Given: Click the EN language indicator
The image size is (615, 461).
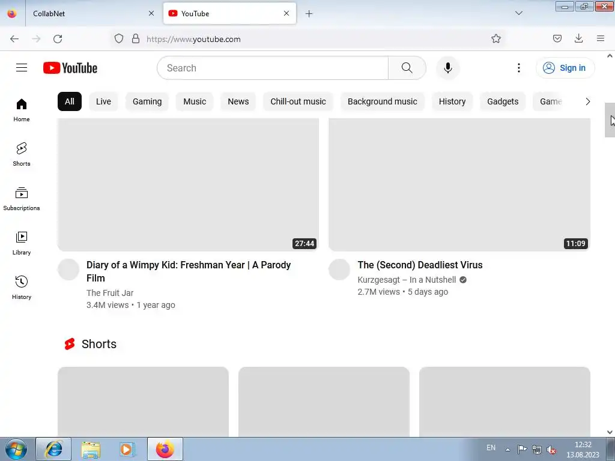Looking at the screenshot, I should 491,448.
